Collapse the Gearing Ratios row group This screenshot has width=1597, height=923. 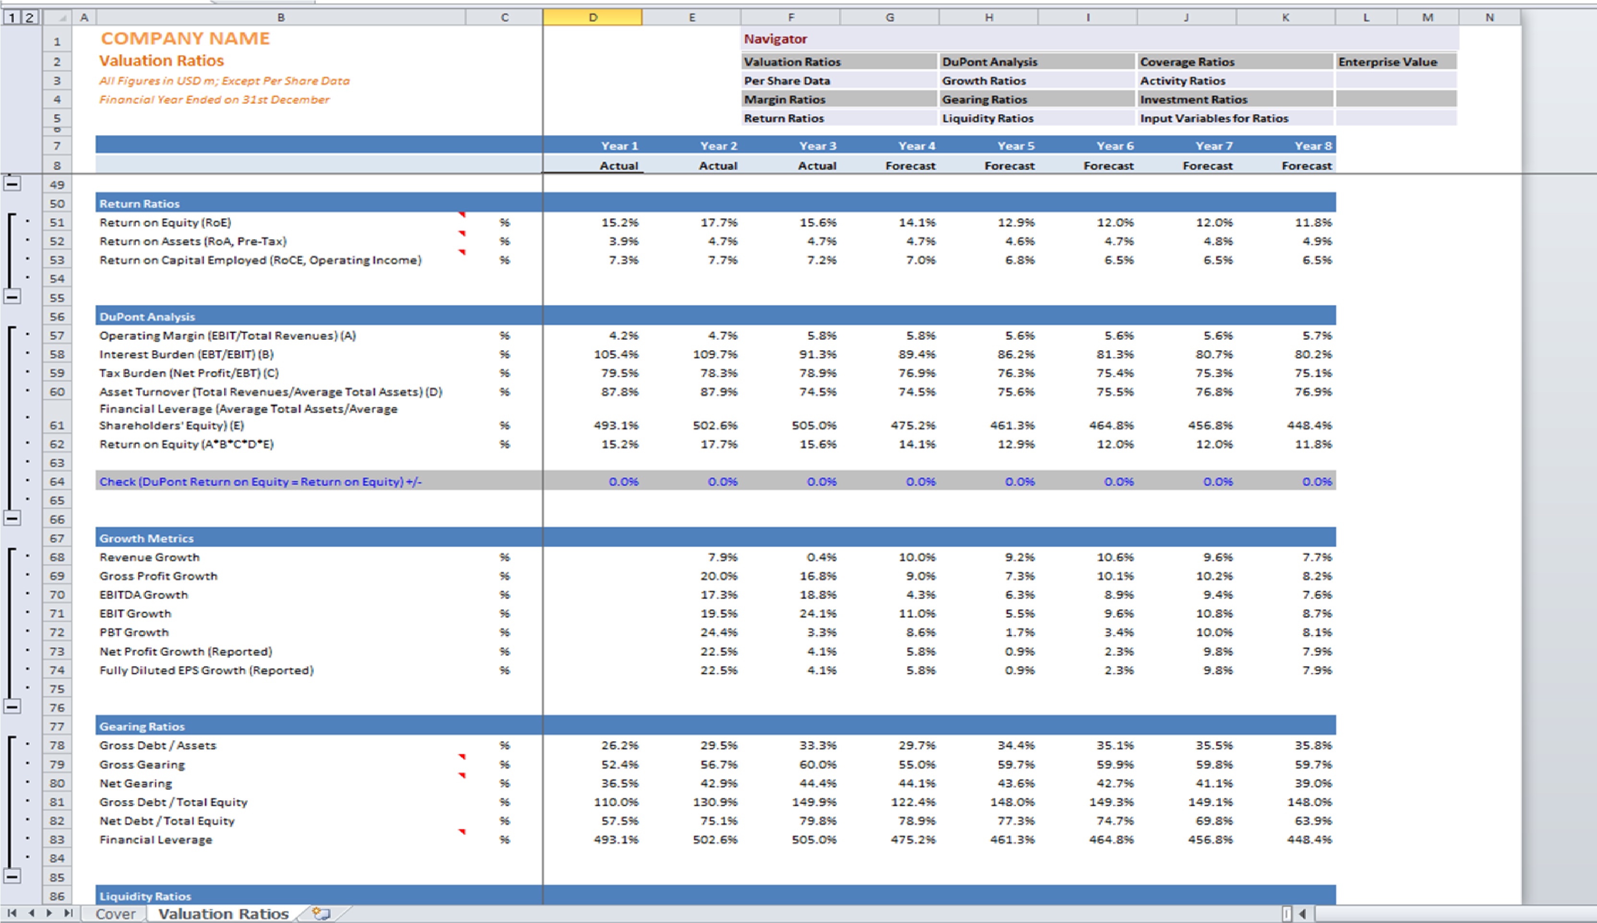[12, 876]
